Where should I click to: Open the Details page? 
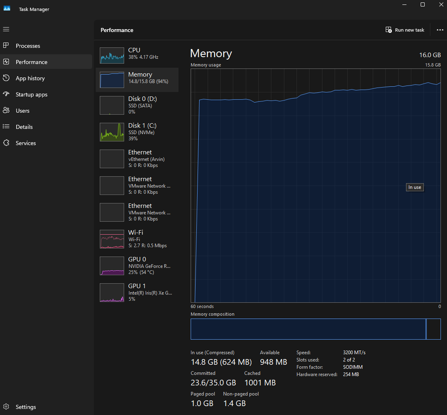pos(46,127)
